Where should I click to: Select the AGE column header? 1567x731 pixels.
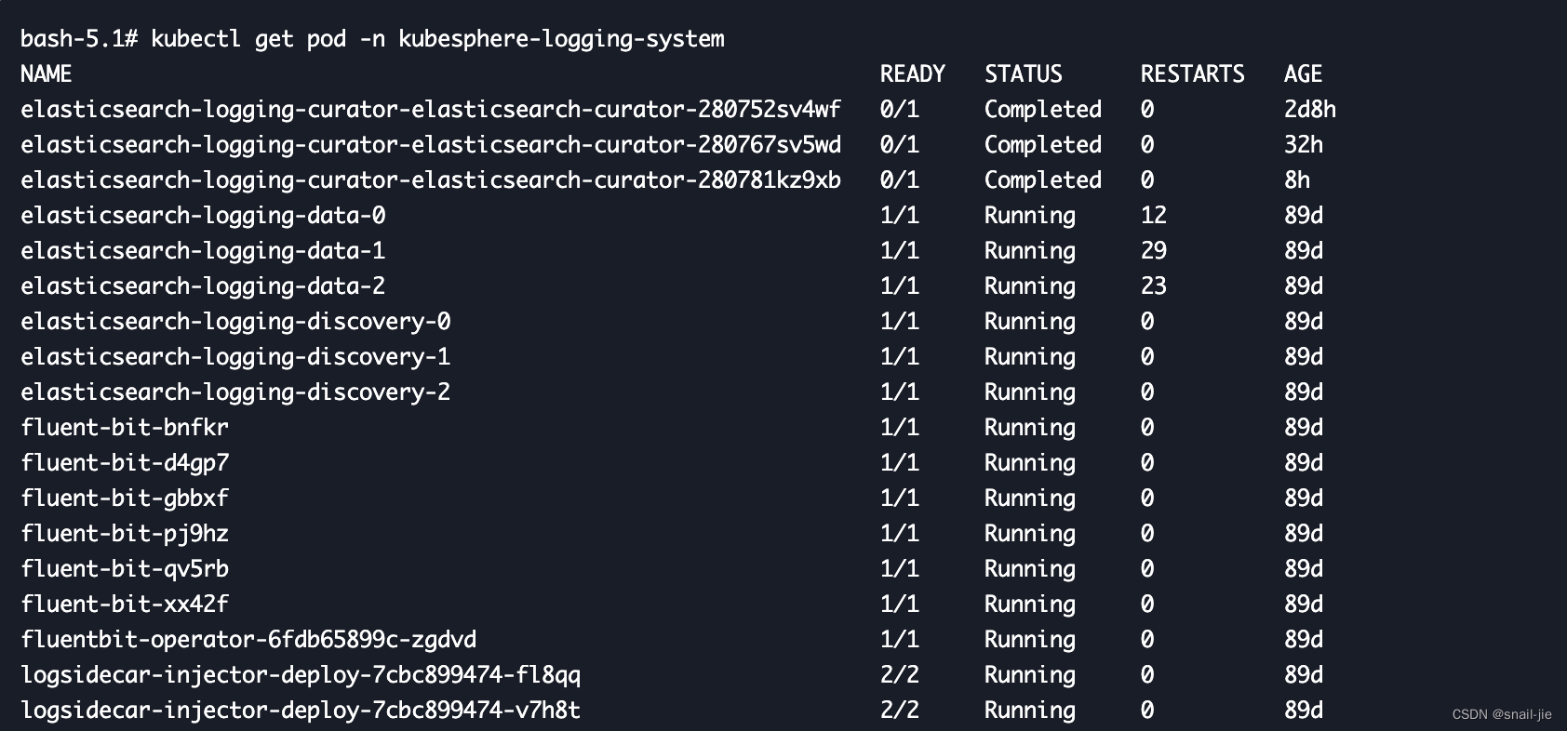pos(1303,74)
